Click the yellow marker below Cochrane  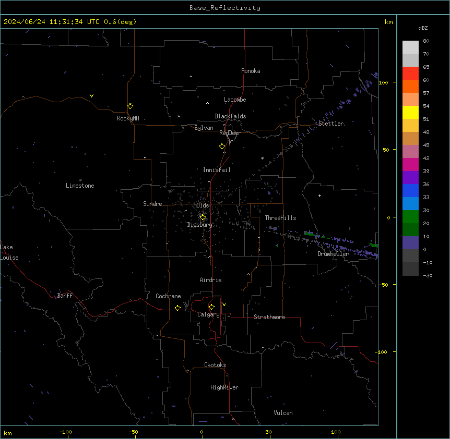177,308
